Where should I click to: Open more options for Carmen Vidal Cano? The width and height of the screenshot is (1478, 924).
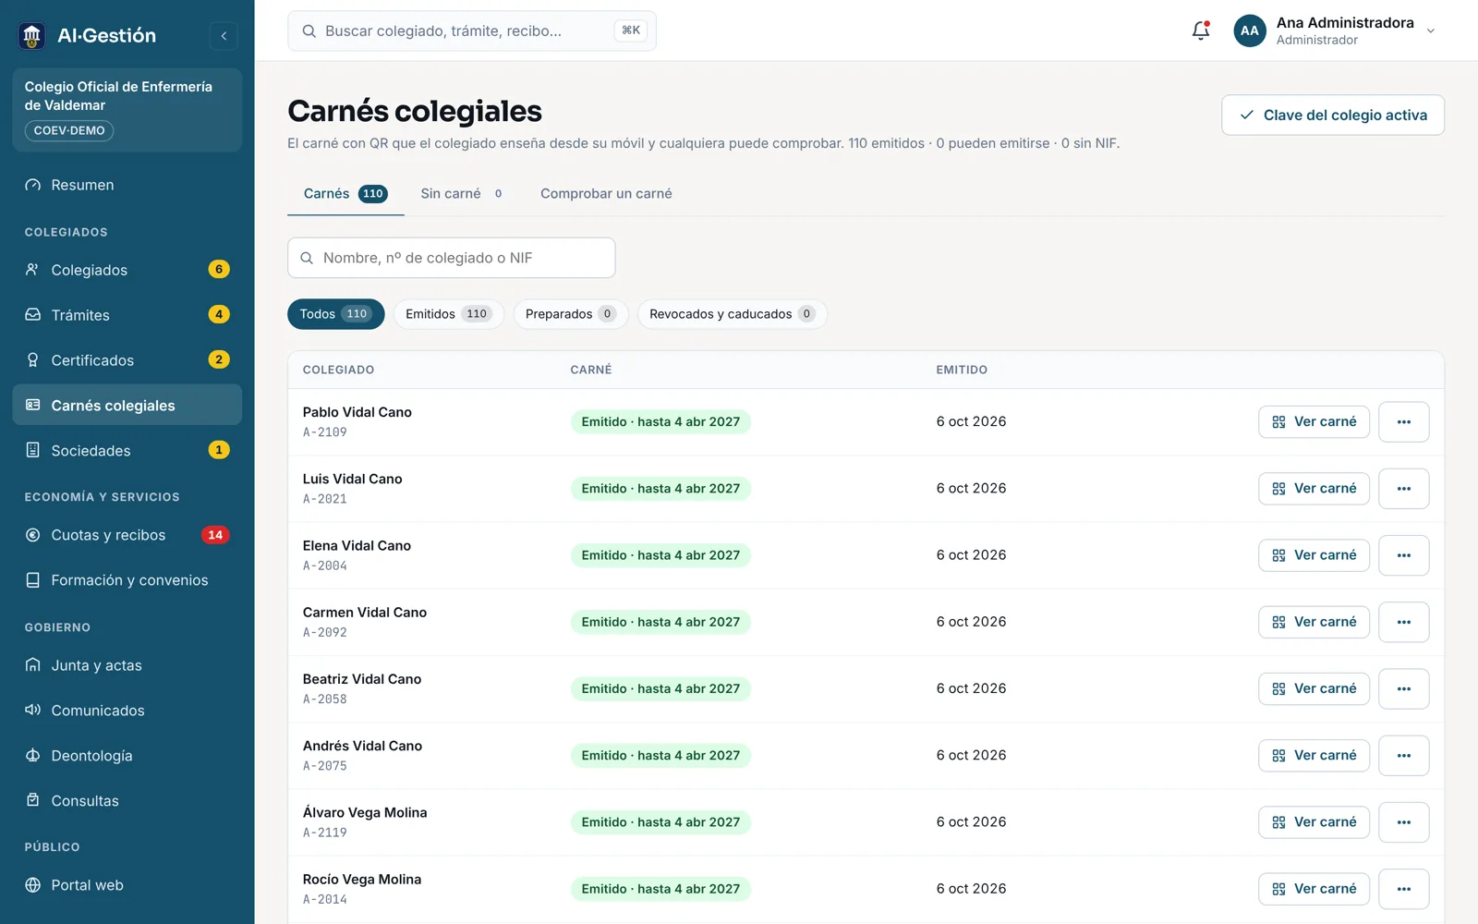[x=1404, y=623]
